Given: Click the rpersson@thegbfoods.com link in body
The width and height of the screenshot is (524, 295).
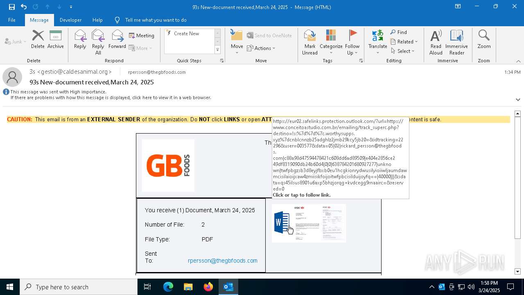Looking at the screenshot, I should coord(223,261).
